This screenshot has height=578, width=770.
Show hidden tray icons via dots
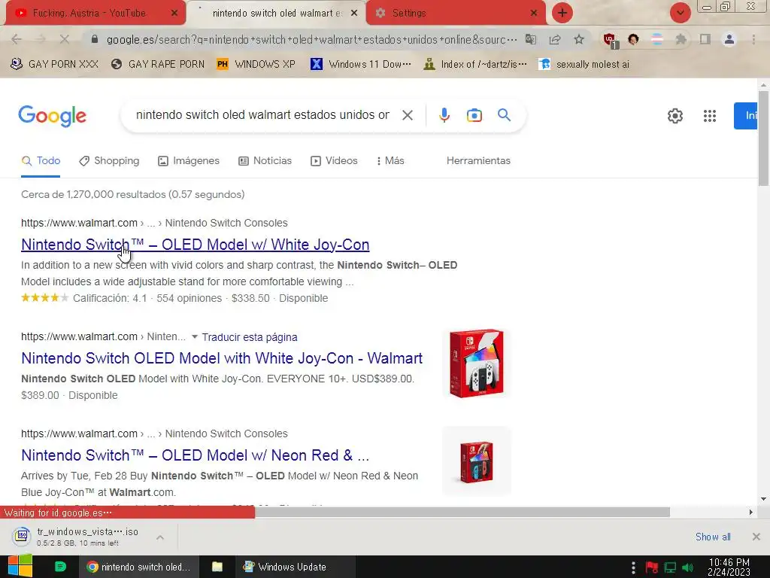click(x=633, y=567)
